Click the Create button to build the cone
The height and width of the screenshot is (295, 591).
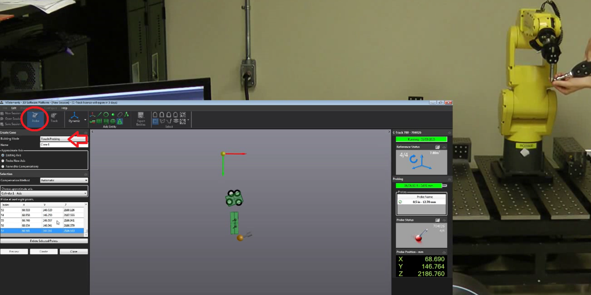point(44,251)
